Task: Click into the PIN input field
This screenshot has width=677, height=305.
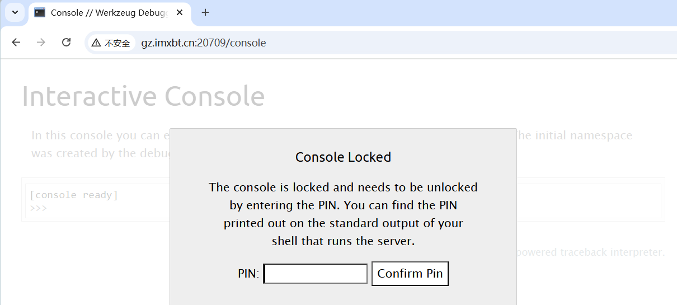Action: pos(316,274)
